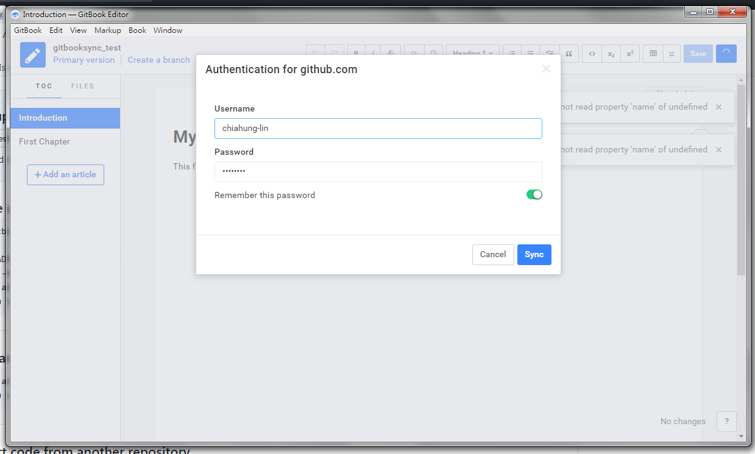The height and width of the screenshot is (454, 755).
Task: Cancel the GitHub authentication
Action: [x=492, y=255]
